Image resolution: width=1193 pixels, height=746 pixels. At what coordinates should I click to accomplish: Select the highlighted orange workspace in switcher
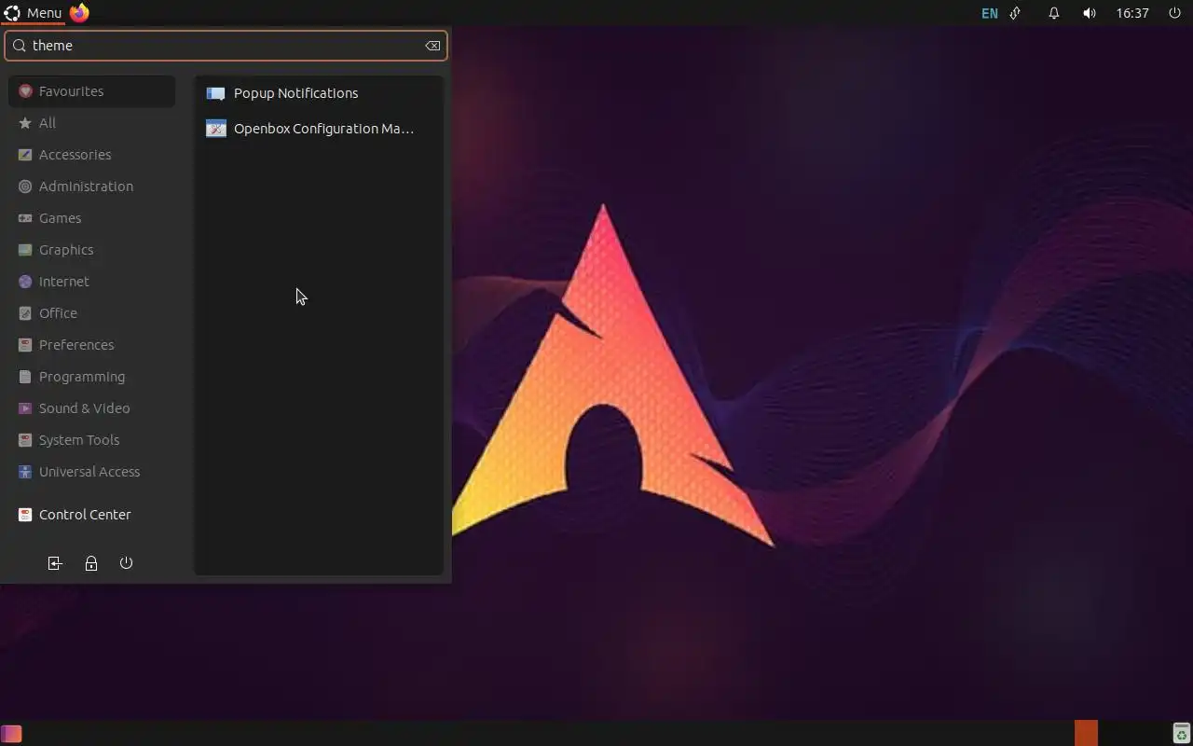tap(1087, 733)
